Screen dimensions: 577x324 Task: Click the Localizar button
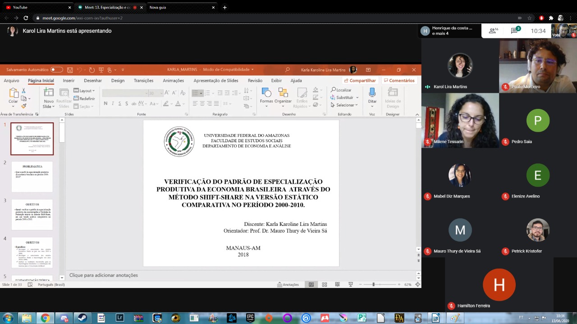click(341, 90)
